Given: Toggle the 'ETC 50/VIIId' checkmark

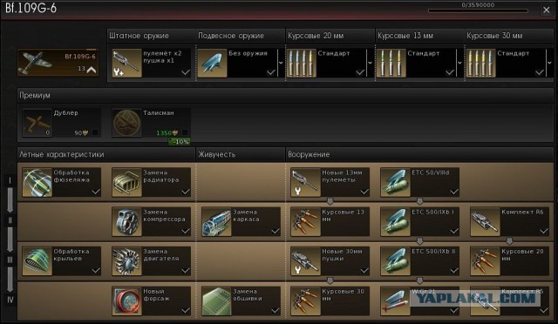Looking at the screenshot, I should [x=454, y=192].
